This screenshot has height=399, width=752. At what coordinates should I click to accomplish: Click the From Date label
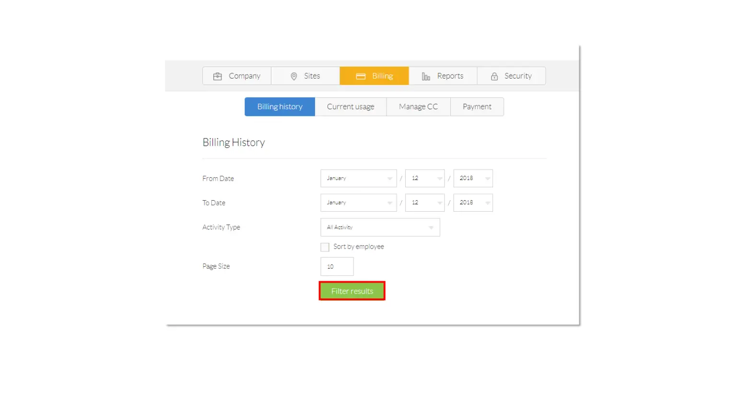[x=218, y=179]
